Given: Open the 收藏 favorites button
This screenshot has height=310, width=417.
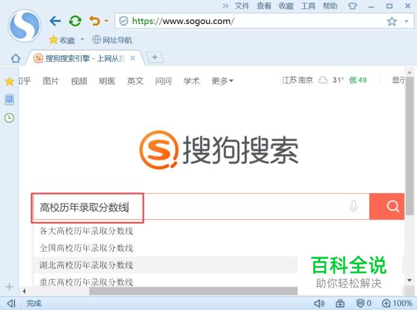Looking at the screenshot, I should coord(61,40).
